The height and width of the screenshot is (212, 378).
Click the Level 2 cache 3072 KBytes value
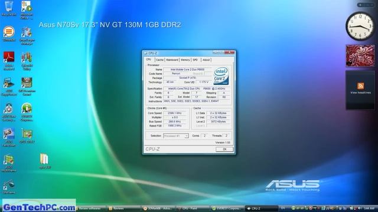click(218, 122)
